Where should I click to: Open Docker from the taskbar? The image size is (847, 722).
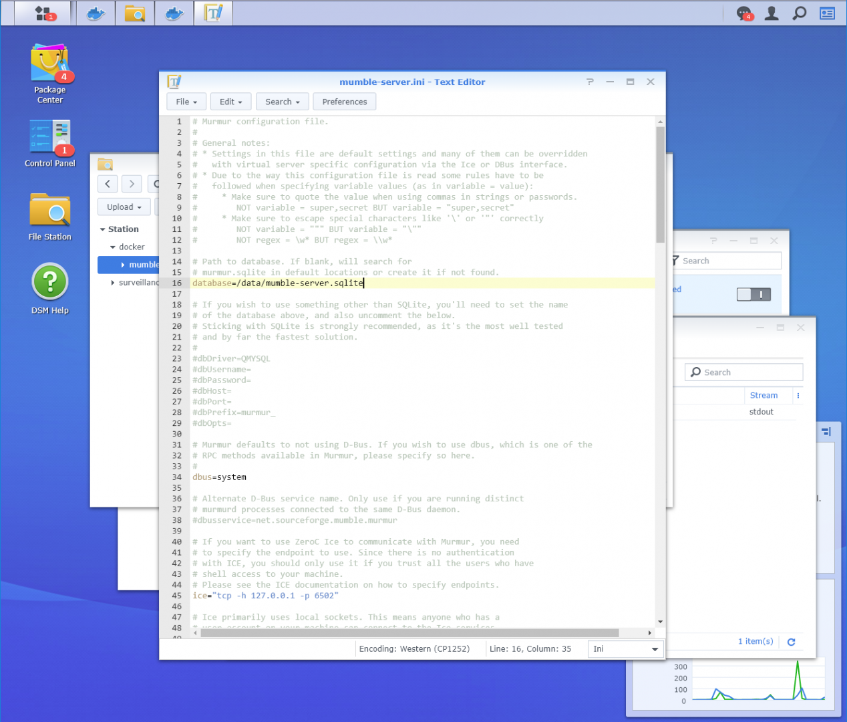point(96,13)
